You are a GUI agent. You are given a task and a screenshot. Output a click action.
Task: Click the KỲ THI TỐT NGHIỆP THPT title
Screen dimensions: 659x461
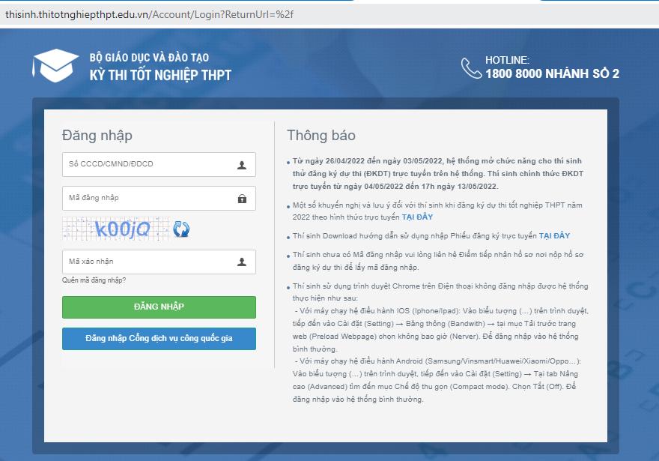click(x=160, y=75)
